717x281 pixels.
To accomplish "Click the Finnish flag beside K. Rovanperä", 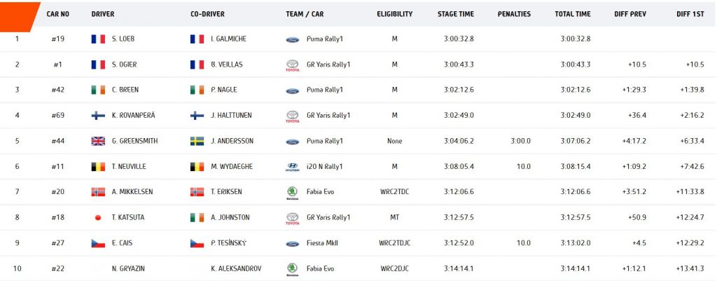I will click(98, 116).
